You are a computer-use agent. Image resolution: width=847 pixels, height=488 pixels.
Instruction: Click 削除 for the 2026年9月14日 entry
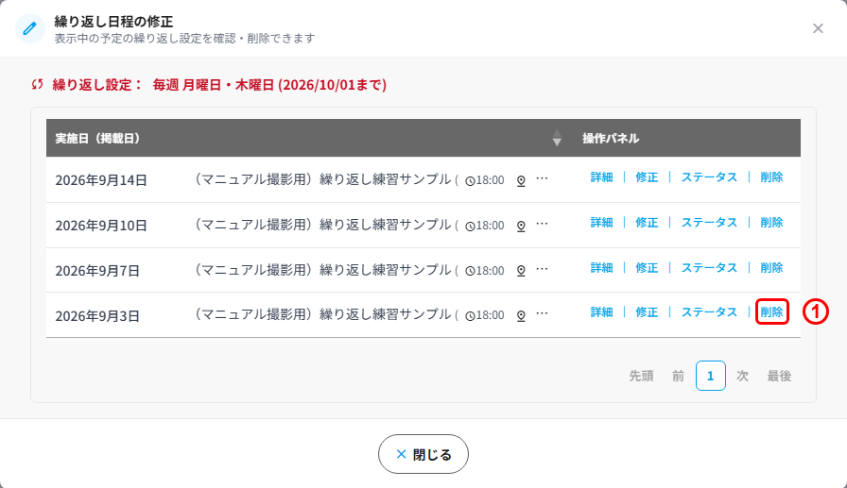[x=771, y=177]
